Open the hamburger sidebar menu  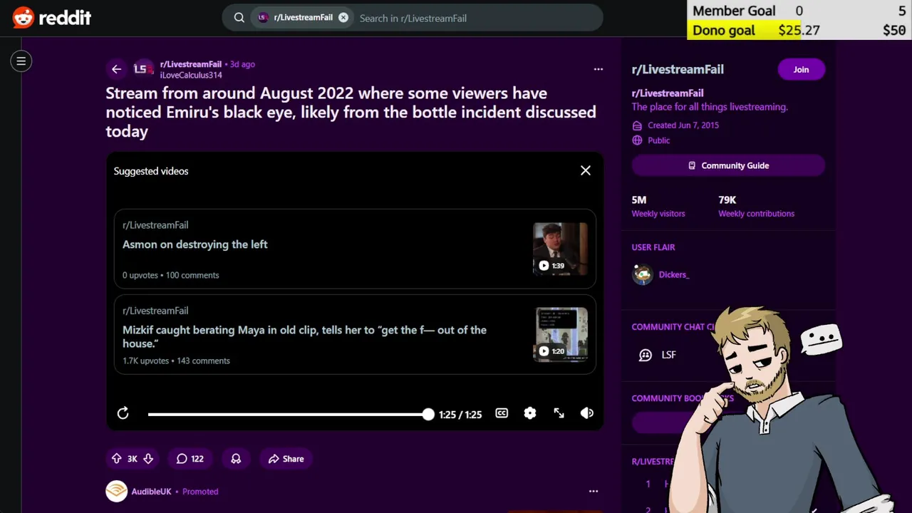[x=21, y=61]
